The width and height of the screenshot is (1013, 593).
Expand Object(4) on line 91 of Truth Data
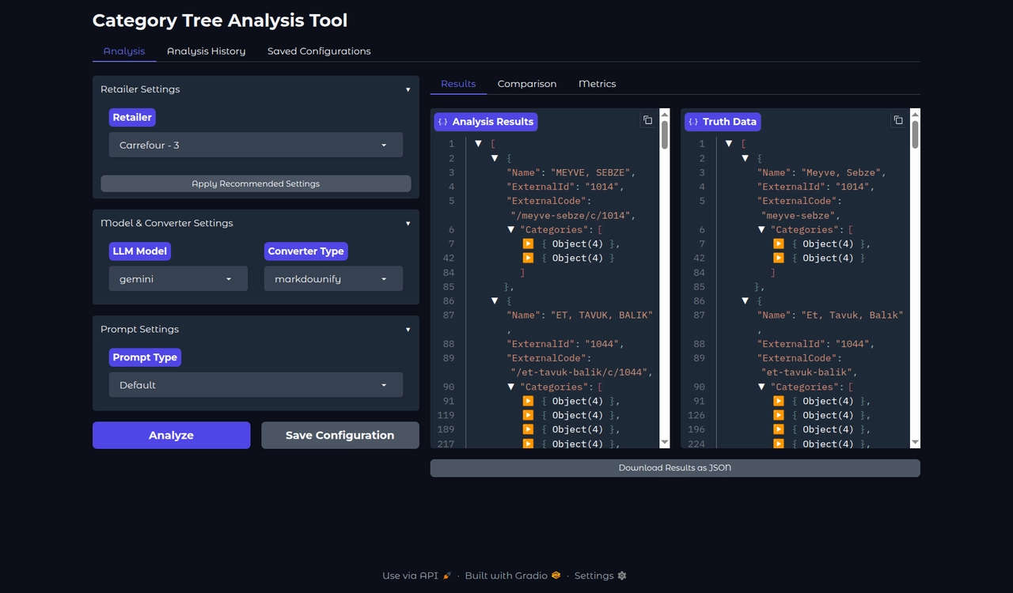click(x=778, y=401)
